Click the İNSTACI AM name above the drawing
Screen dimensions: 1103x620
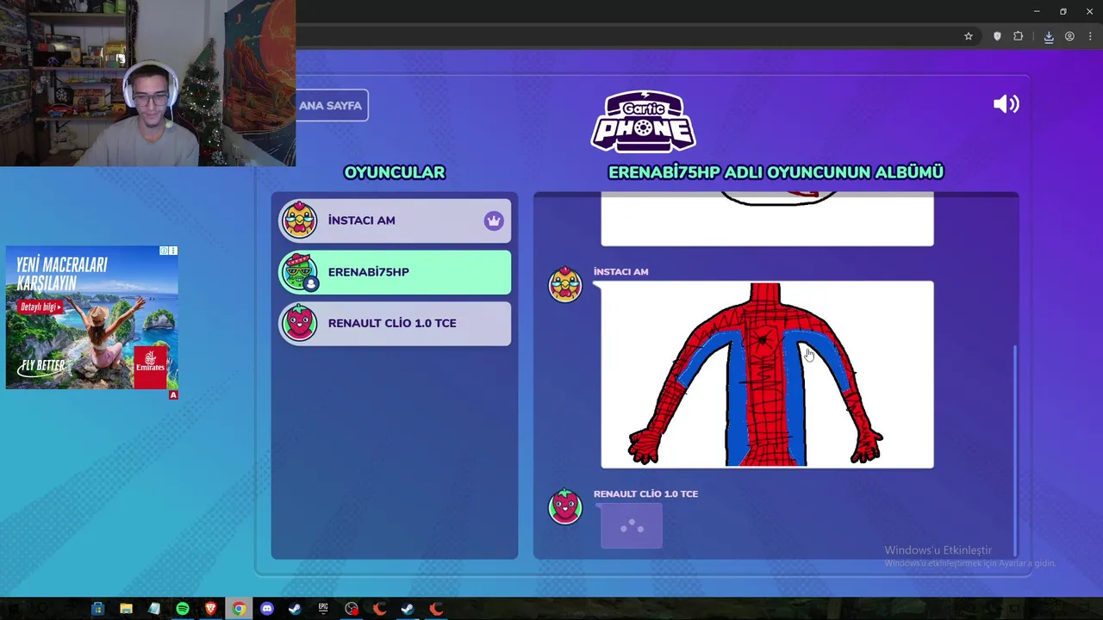pyautogui.click(x=620, y=271)
